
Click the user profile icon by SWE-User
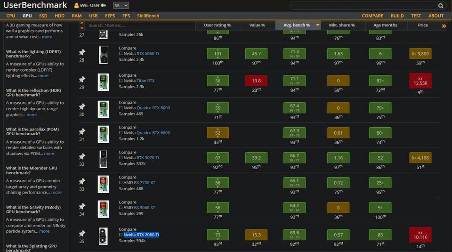(77, 6)
